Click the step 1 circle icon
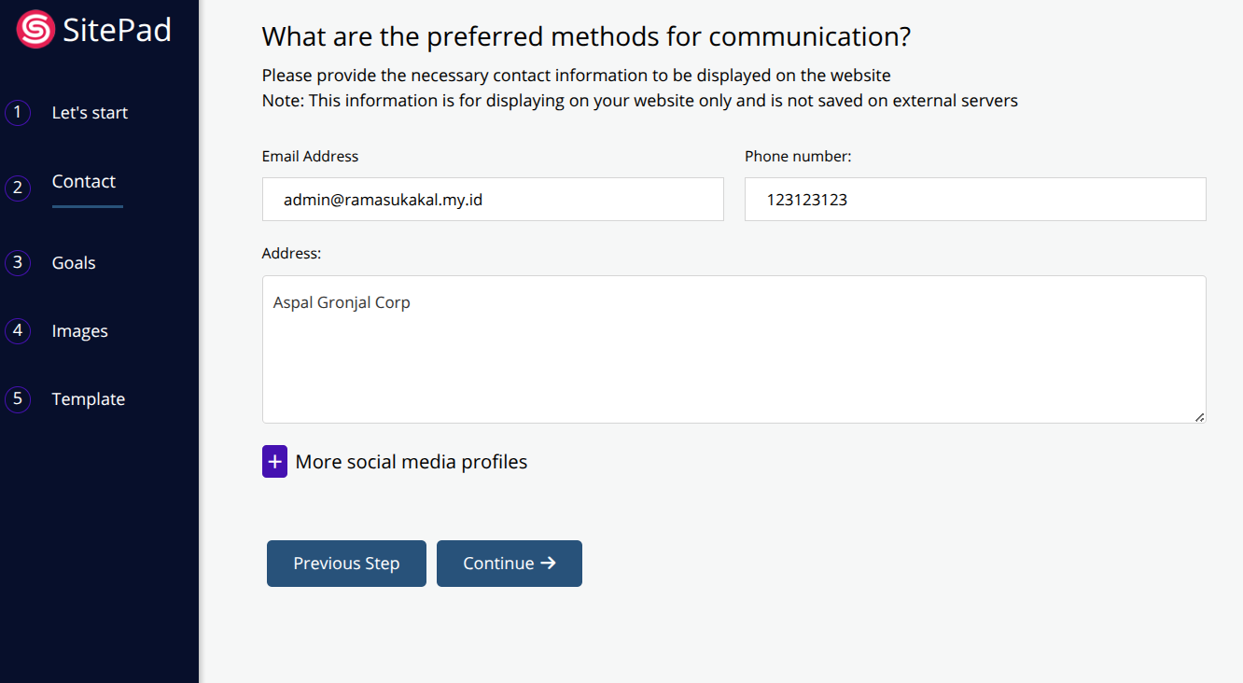Viewport: 1243px width, 683px height. (17, 113)
